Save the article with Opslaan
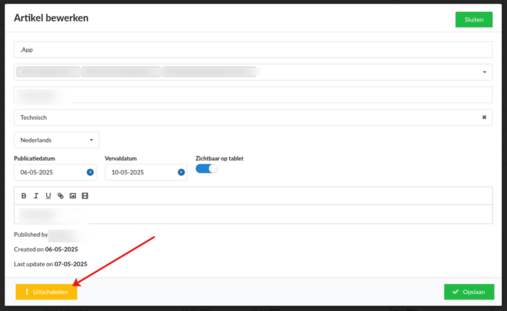 click(469, 292)
